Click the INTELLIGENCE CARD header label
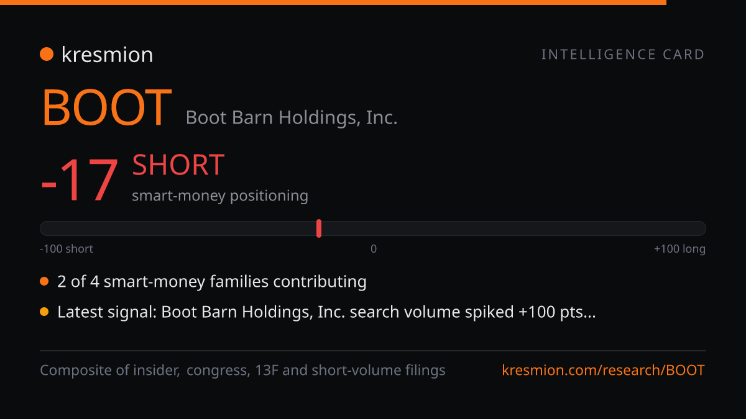Viewport: 746px width, 419px height. (623, 55)
